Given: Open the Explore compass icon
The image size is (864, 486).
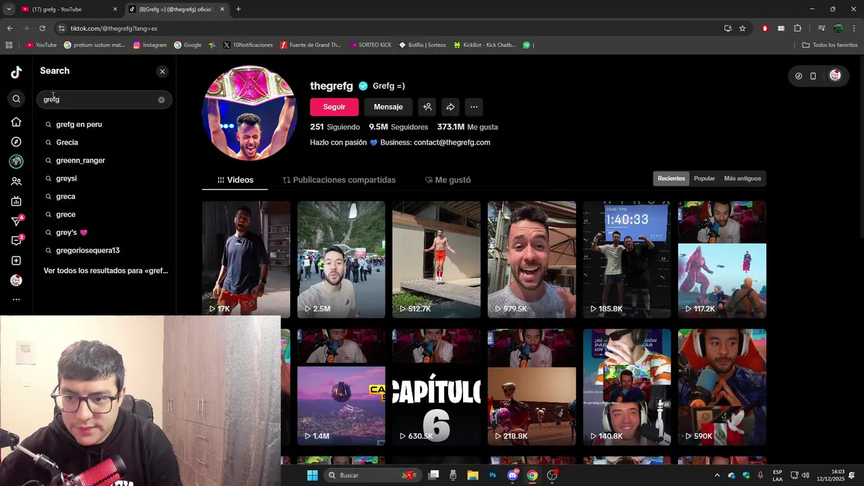Looking at the screenshot, I should click(16, 142).
